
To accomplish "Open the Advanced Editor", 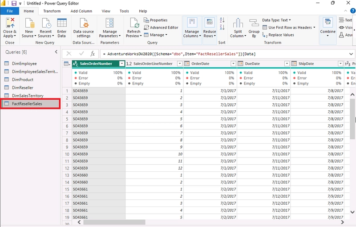I will click(161, 28).
